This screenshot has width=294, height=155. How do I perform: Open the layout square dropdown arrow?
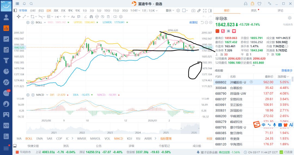pos(187,11)
